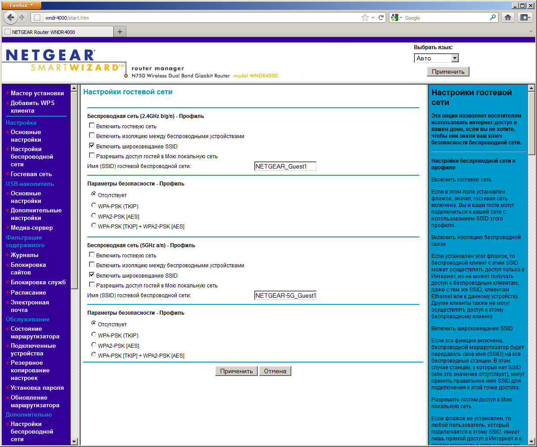Toggle 2.4GHz SSID broadcast checkbox
This screenshot has width=537, height=447.
(x=92, y=146)
